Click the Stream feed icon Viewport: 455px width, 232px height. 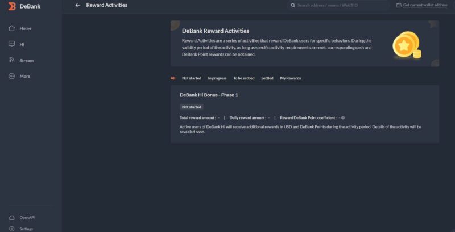[11, 60]
